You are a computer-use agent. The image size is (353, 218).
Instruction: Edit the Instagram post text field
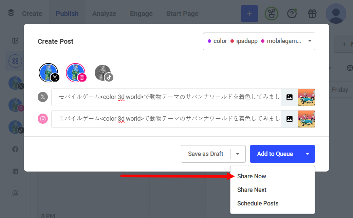point(166,119)
